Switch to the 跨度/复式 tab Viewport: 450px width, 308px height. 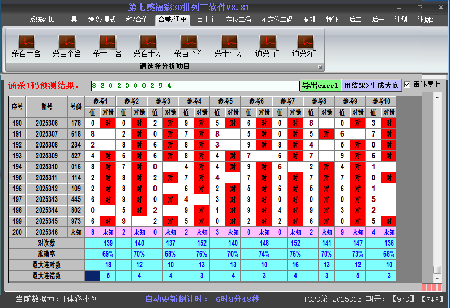point(101,20)
